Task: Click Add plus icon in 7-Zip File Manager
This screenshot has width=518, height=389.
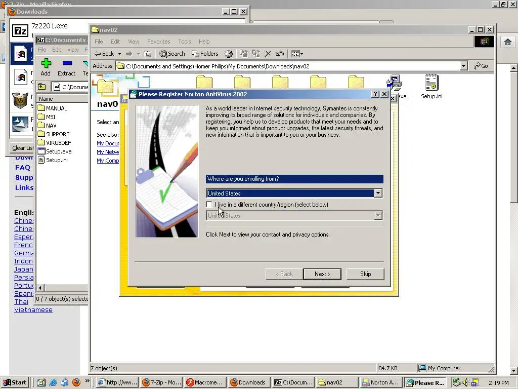Action: click(46, 67)
